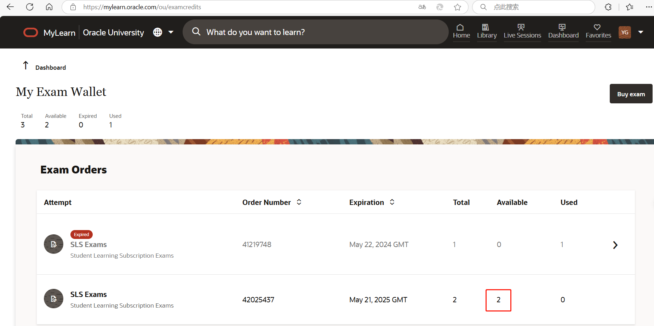Click the Available column header
654x326 pixels.
pyautogui.click(x=512, y=202)
